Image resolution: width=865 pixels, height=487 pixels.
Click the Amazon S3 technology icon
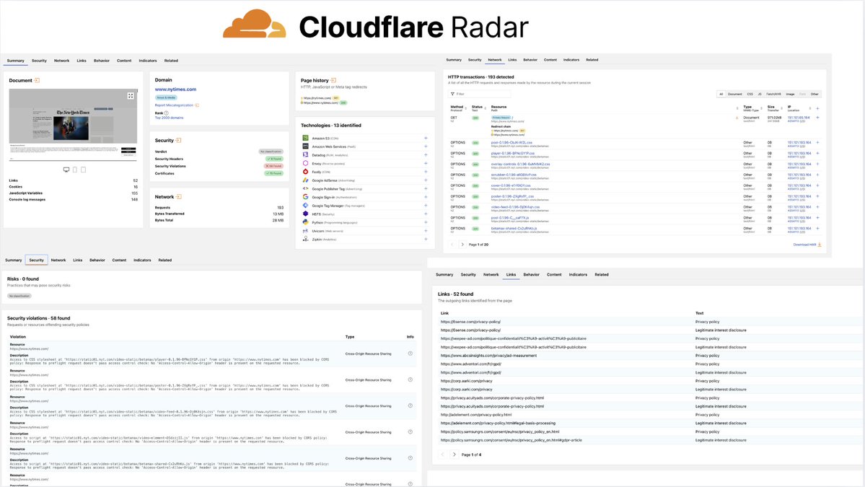point(305,138)
